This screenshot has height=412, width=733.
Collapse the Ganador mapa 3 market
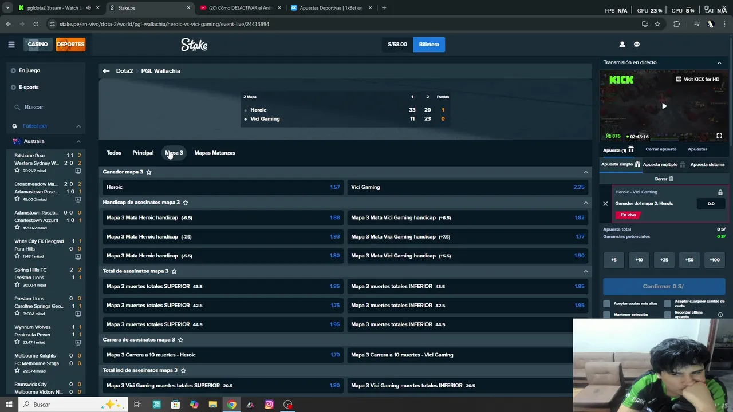click(x=586, y=172)
